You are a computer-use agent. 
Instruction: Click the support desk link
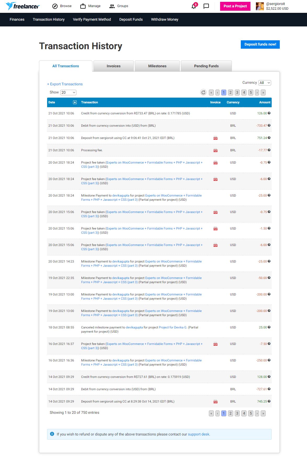click(x=199, y=434)
